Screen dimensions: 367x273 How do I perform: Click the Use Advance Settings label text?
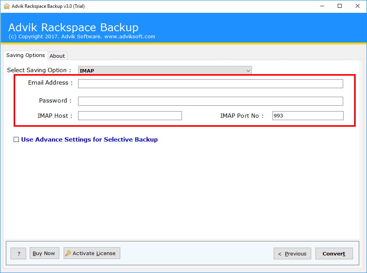89,140
